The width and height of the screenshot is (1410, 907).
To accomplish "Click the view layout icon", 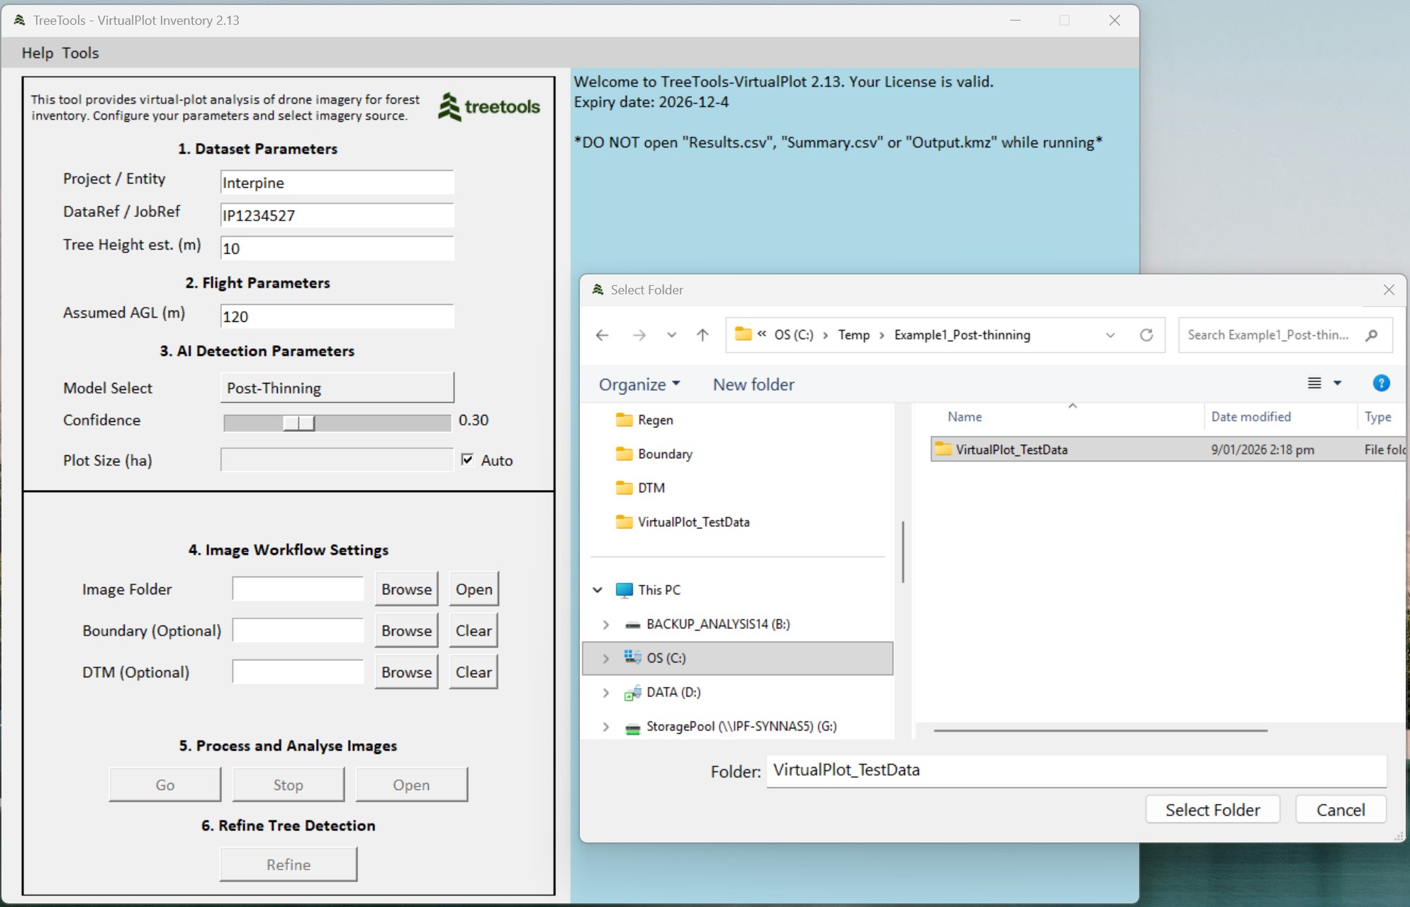I will click(1314, 384).
